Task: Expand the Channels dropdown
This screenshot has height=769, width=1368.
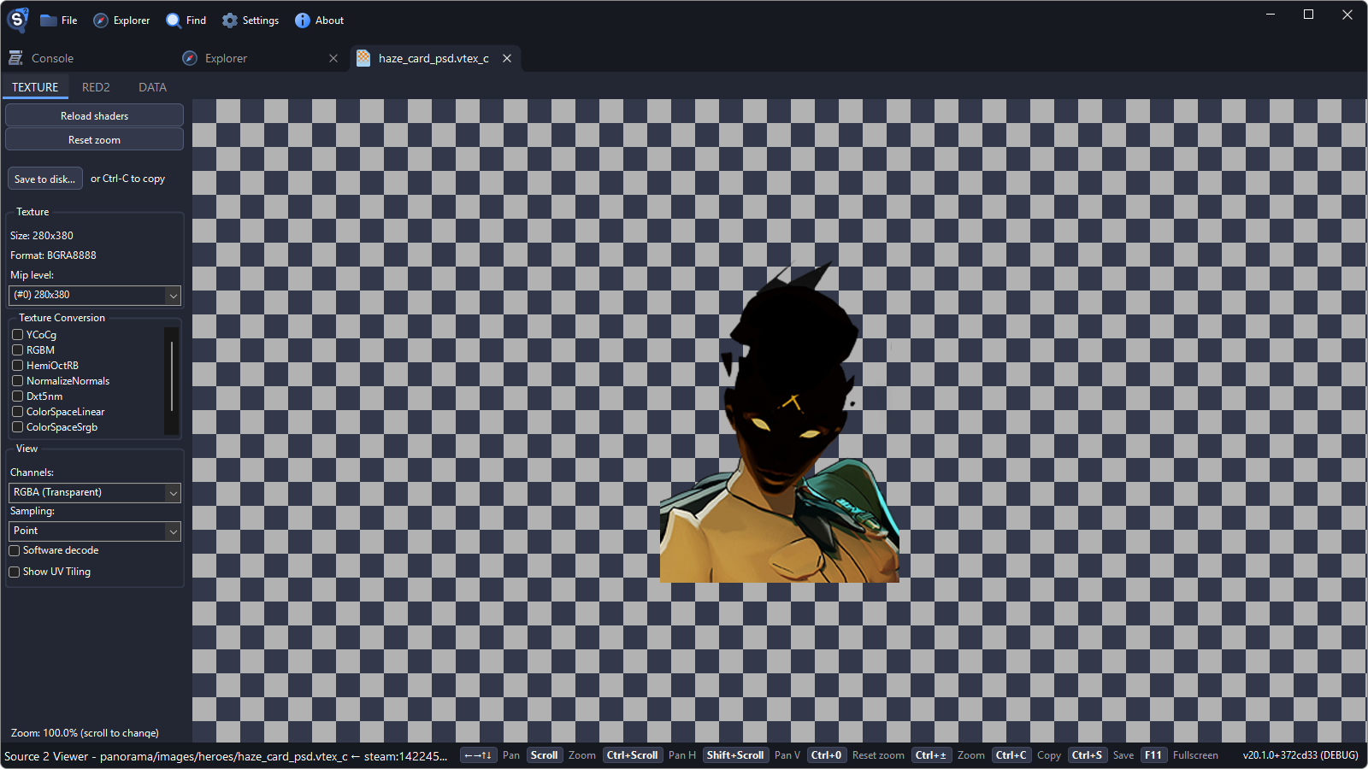Action: click(x=95, y=493)
